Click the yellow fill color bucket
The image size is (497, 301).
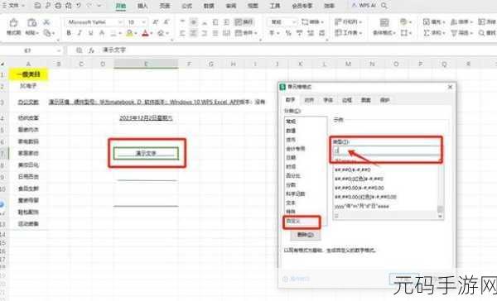pos(129,32)
